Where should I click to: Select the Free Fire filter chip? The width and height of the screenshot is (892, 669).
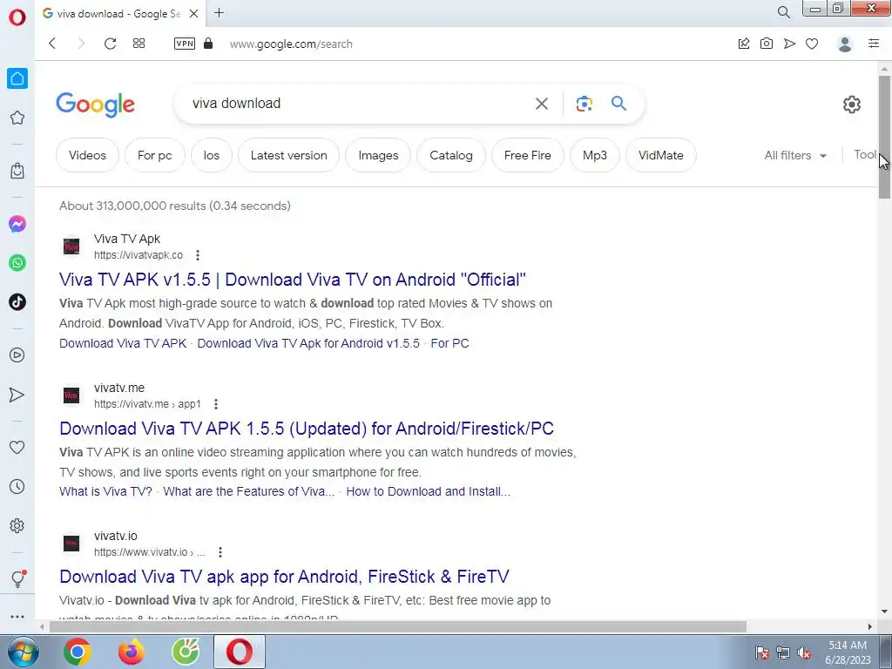[x=527, y=155]
